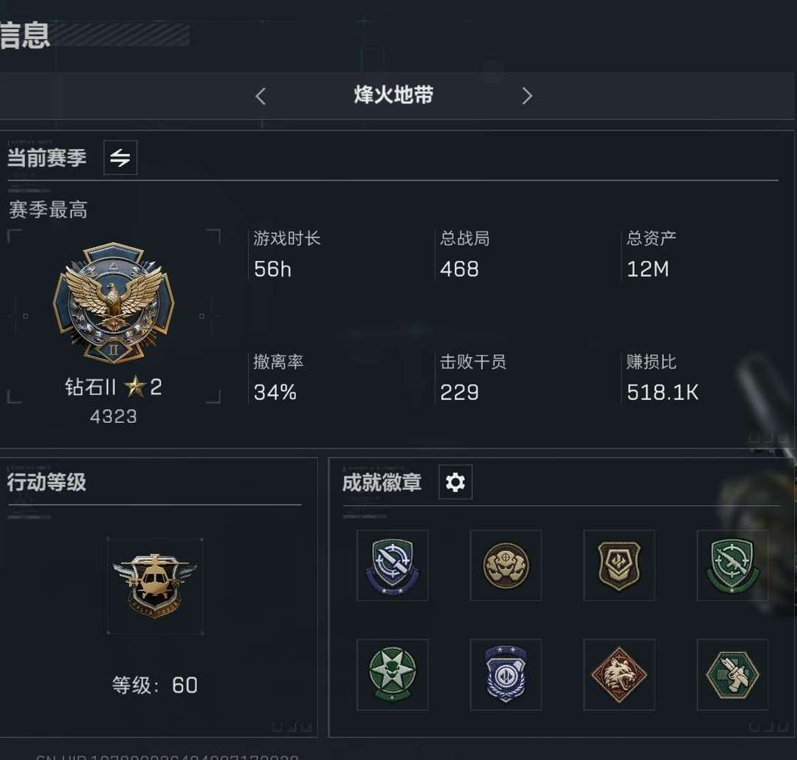This screenshot has width=797, height=760.
Task: Click the 总资产 12M stat
Action: tap(652, 254)
